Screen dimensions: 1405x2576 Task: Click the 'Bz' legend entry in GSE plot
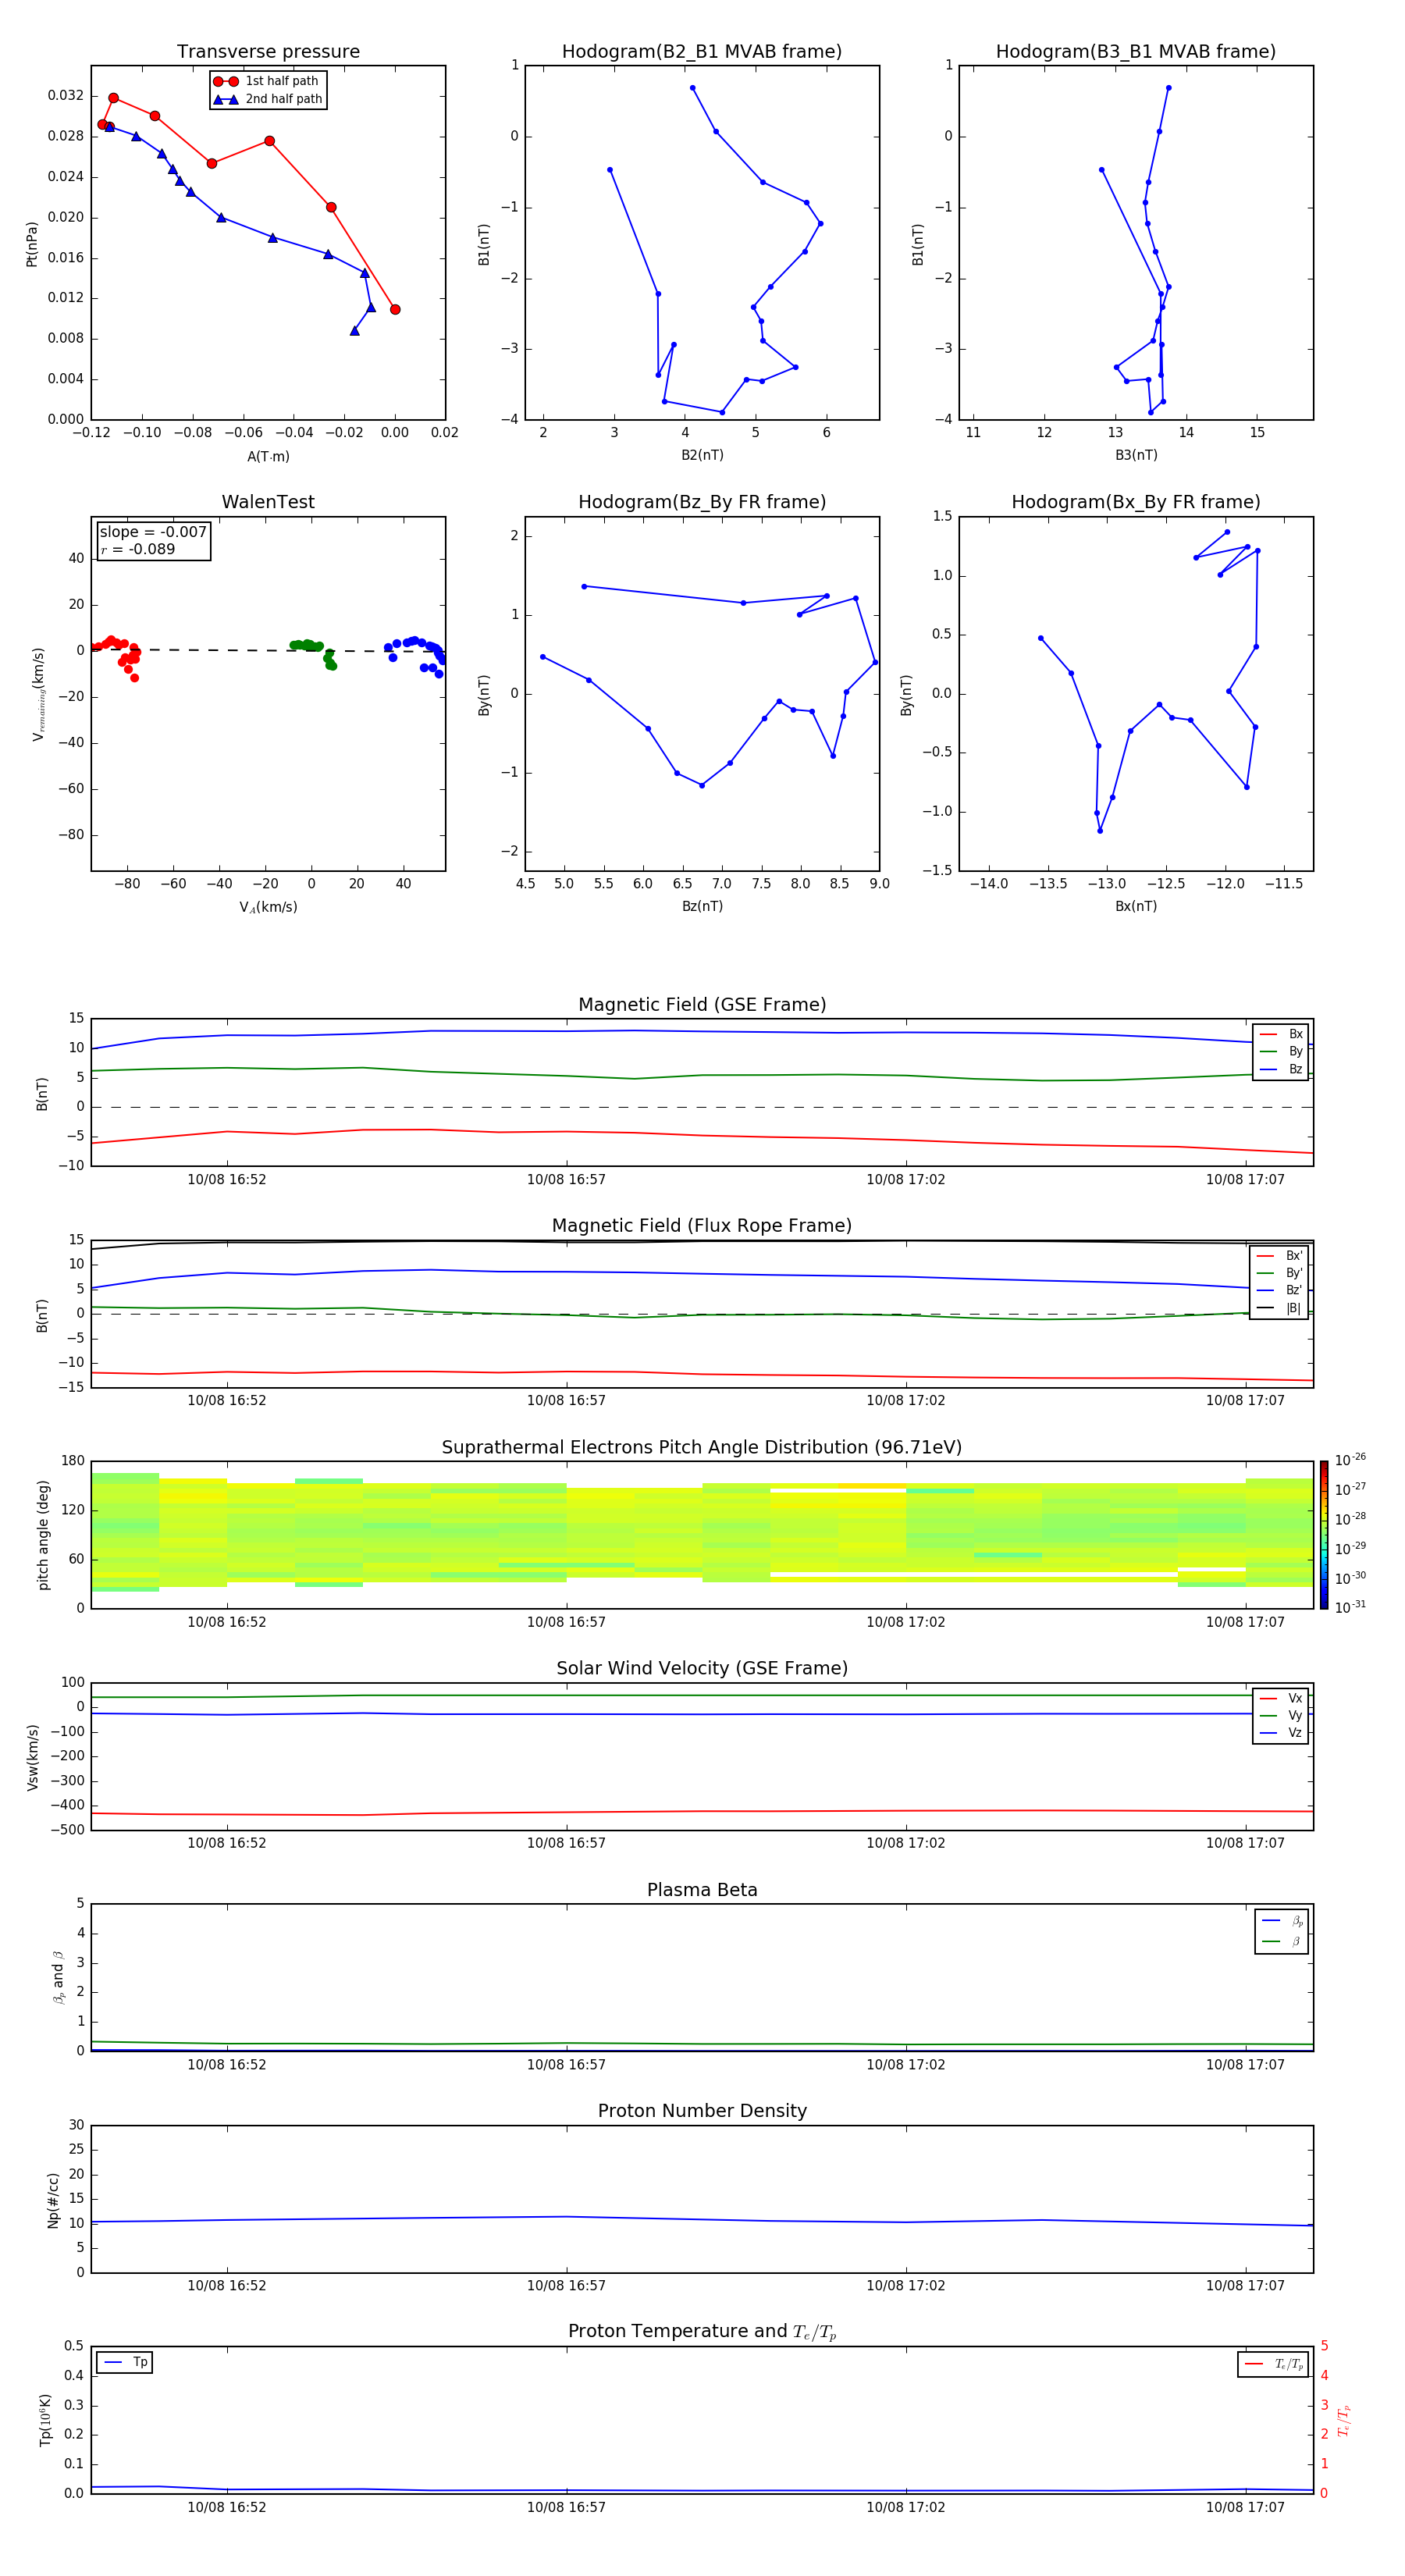(1281, 1069)
